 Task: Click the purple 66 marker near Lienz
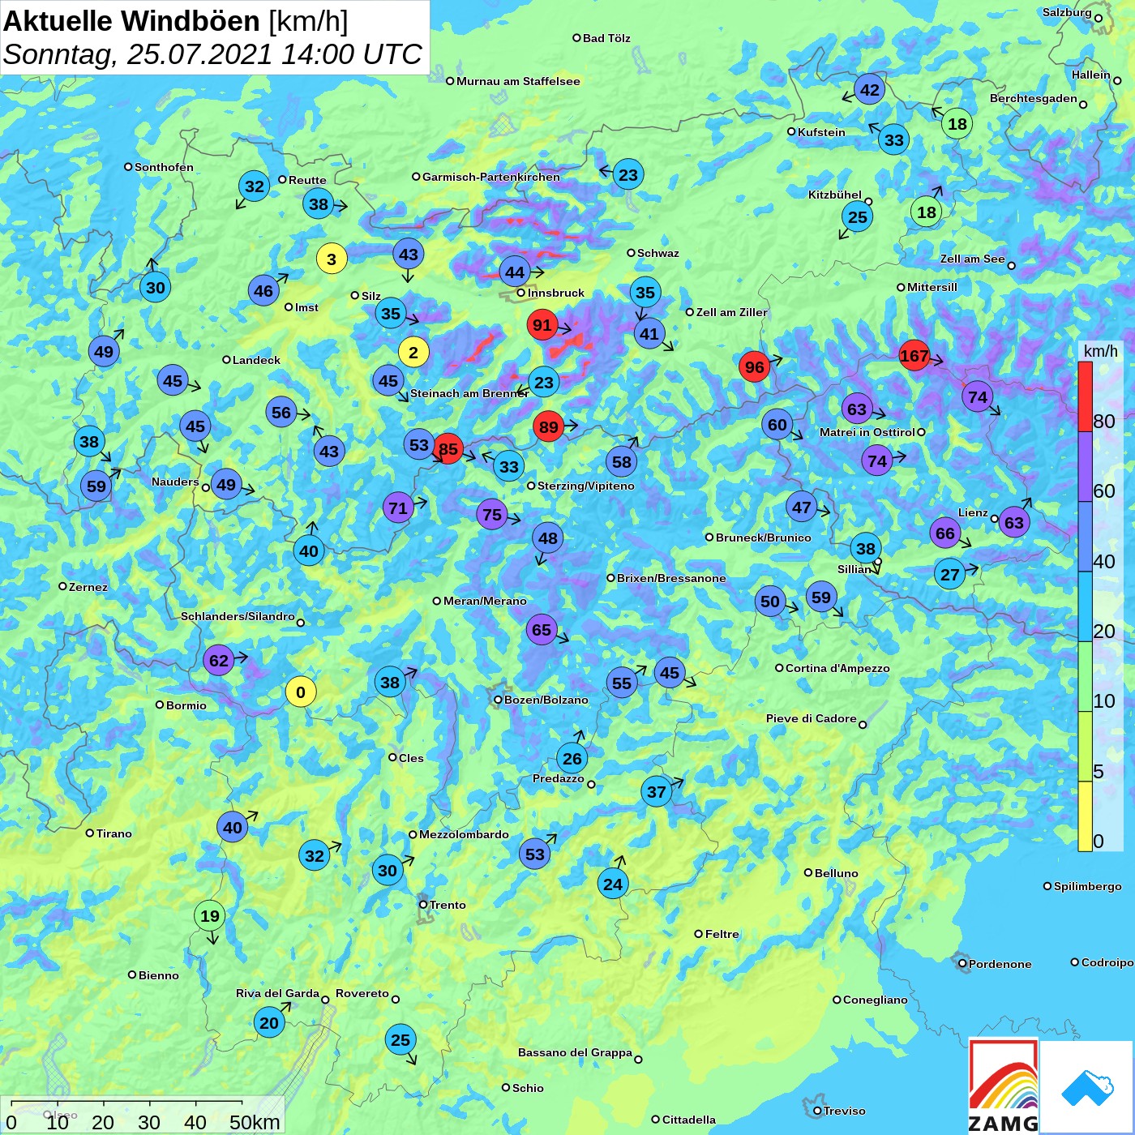click(x=945, y=533)
